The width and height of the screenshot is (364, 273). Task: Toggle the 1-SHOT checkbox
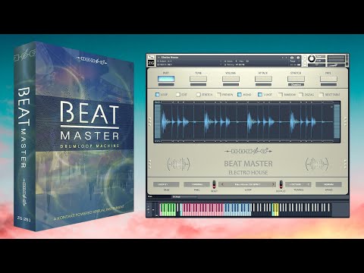[x=260, y=95]
